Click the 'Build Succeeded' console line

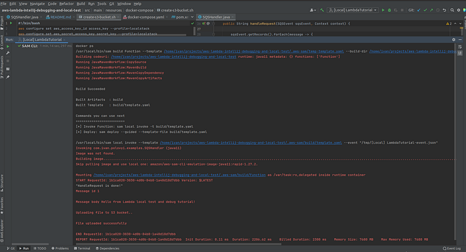(x=91, y=89)
